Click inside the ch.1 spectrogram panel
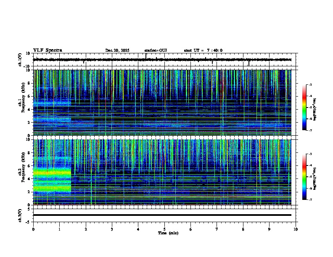The height and width of the screenshot is (257, 333). pos(162,102)
